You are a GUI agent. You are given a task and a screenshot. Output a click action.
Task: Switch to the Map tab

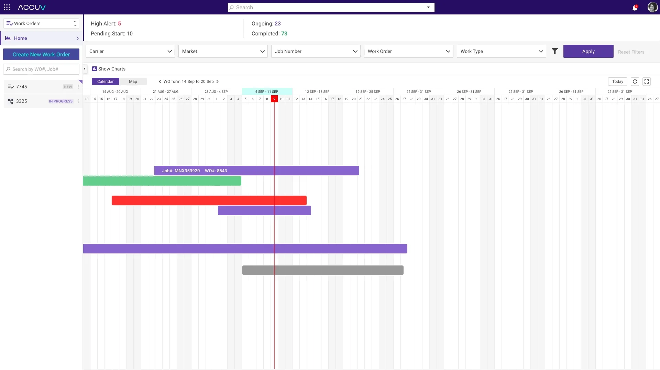(x=133, y=81)
